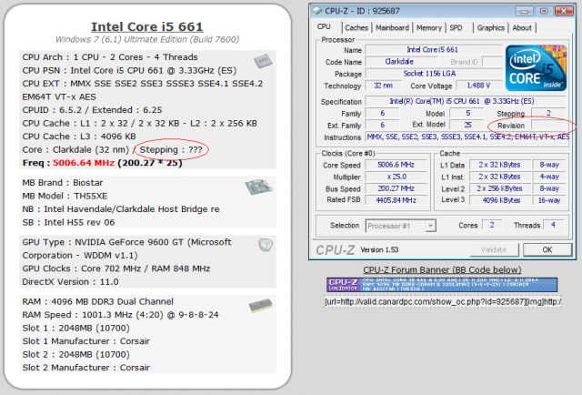Click the Slot 1 Manufacturer : Corsair line
Viewport: 582px width, 395px height.
pos(85,341)
